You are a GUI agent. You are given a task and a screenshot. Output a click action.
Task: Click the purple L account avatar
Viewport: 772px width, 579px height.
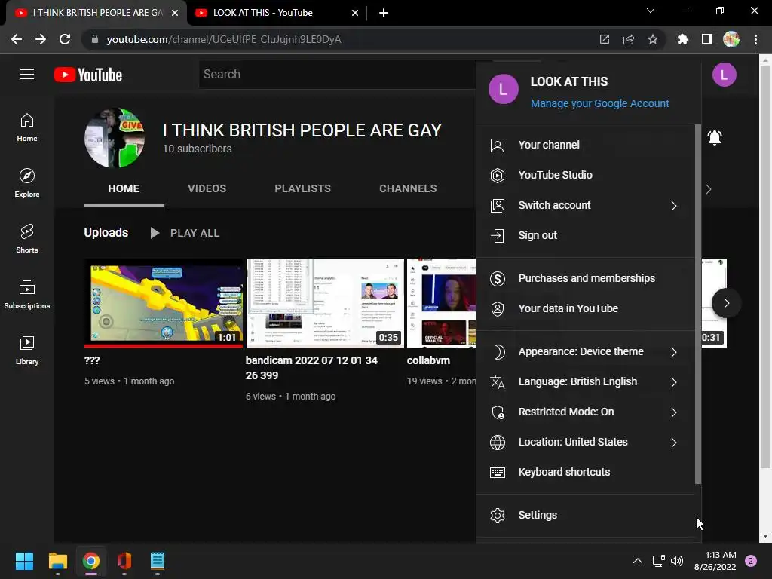coord(724,75)
